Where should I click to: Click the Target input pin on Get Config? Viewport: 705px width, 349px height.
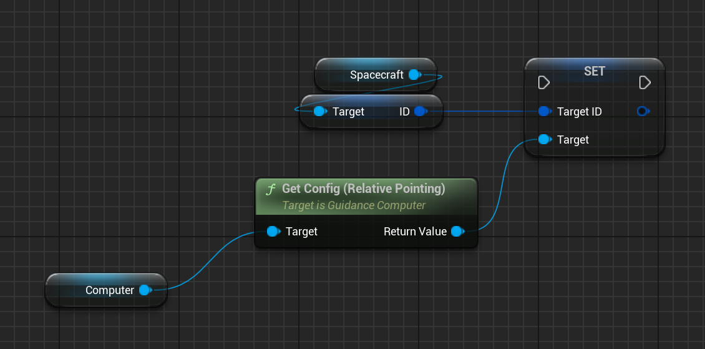273,232
